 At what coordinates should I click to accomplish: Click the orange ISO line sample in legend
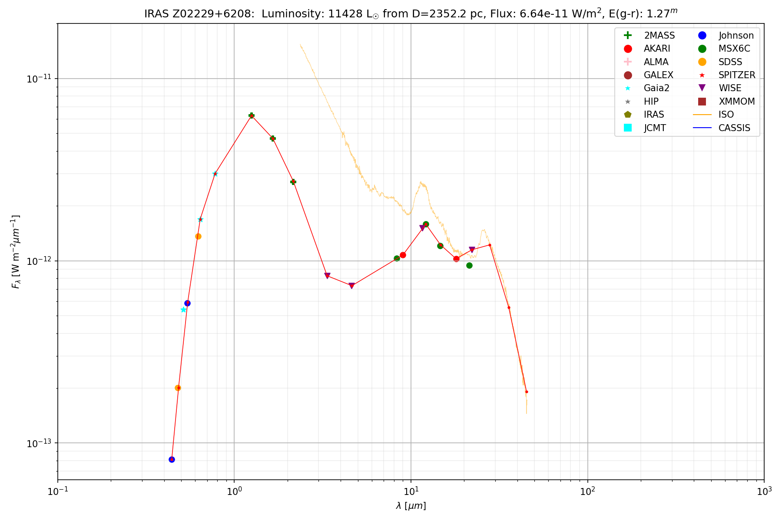(x=702, y=115)
